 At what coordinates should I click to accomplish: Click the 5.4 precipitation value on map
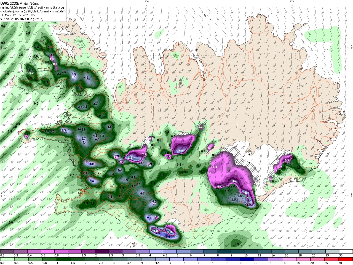pyautogui.click(x=85, y=142)
